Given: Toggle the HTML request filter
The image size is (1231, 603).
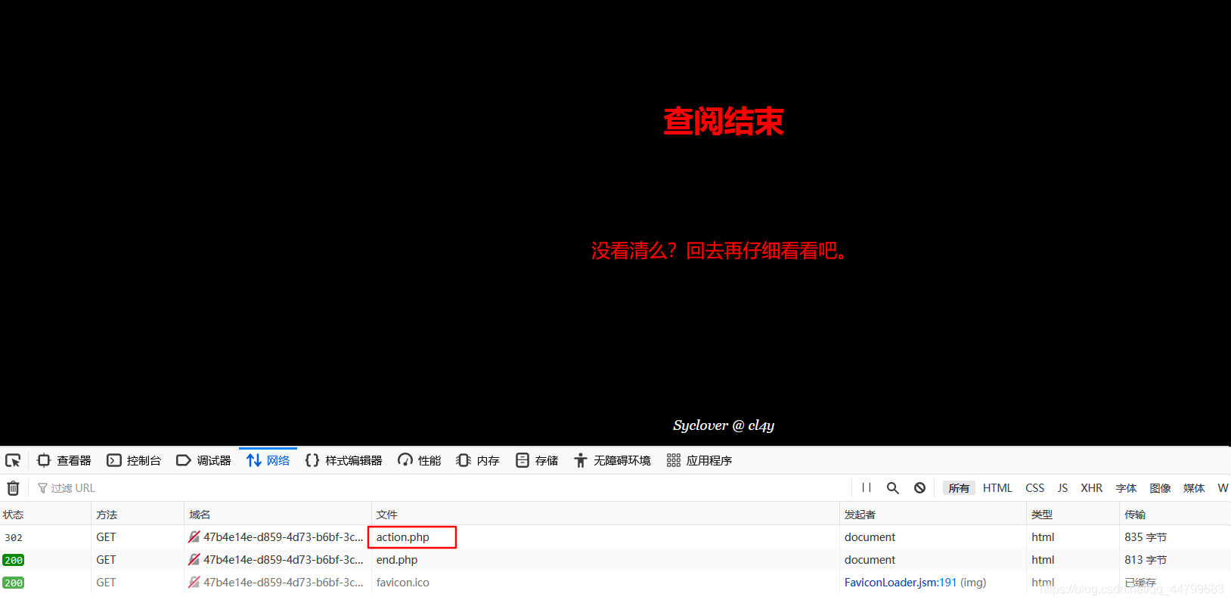Looking at the screenshot, I should [x=997, y=488].
